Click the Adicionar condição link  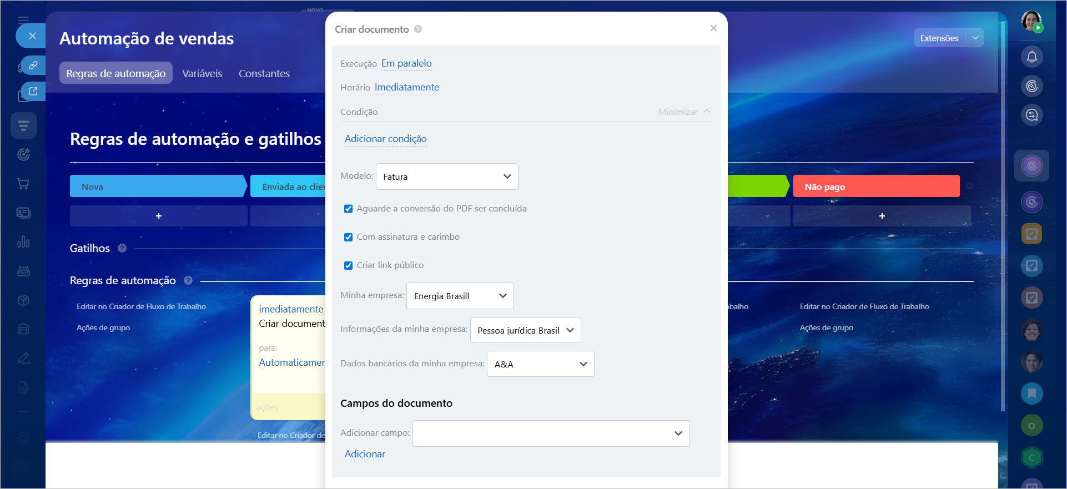click(x=385, y=139)
